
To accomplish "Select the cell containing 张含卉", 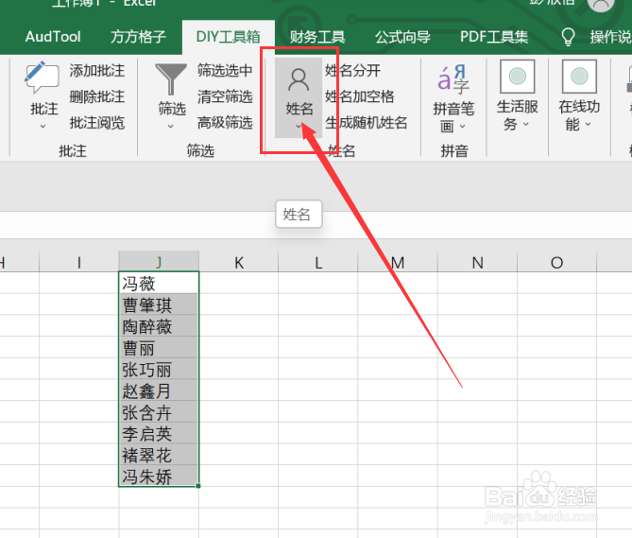I will click(x=159, y=412).
